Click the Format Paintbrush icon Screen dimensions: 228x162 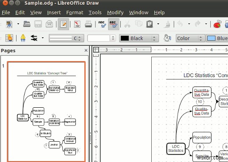pyautogui.click(x=167, y=24)
